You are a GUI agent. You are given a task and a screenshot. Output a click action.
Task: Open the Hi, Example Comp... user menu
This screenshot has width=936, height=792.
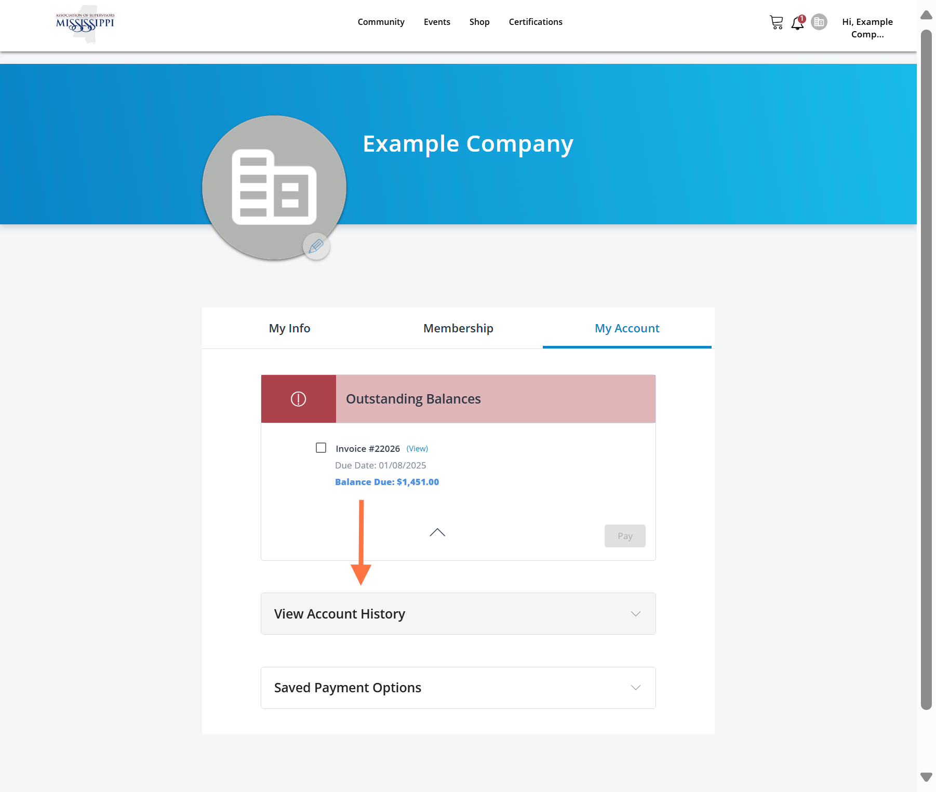[x=867, y=28]
